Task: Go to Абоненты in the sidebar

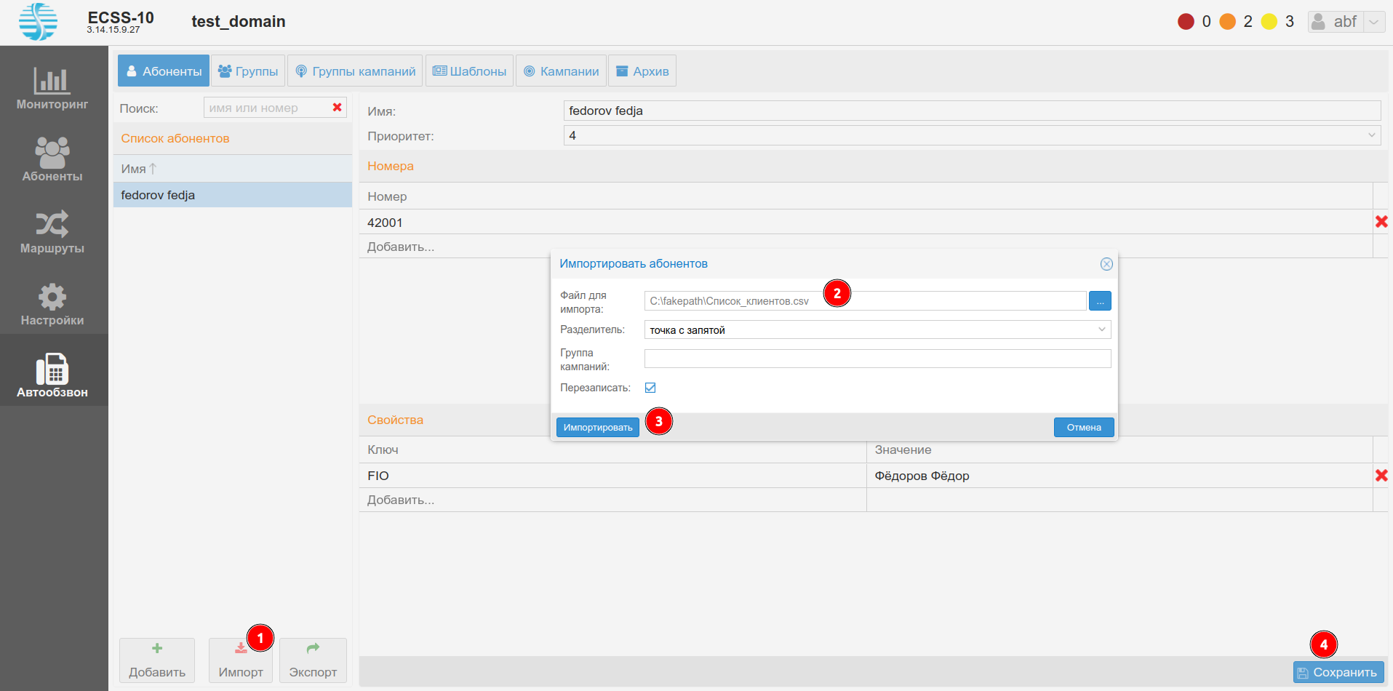Action: click(x=52, y=159)
